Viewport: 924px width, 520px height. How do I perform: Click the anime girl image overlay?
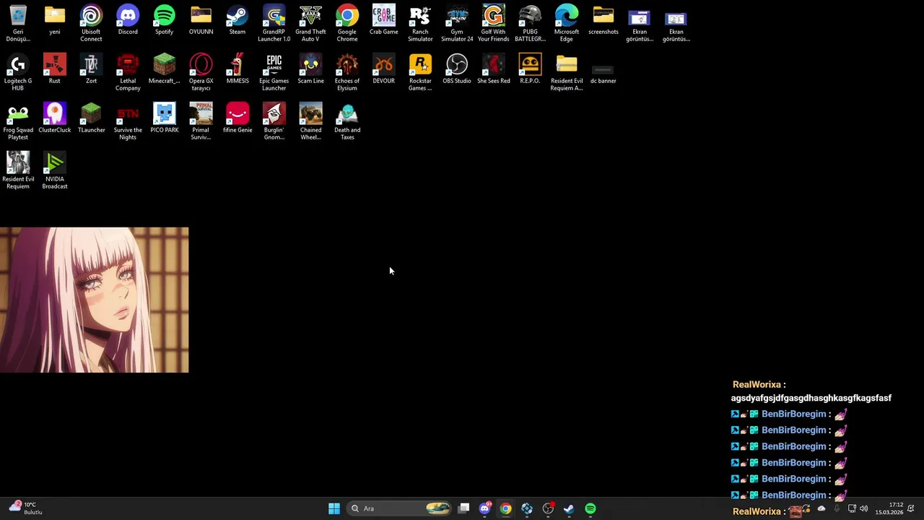tap(94, 300)
